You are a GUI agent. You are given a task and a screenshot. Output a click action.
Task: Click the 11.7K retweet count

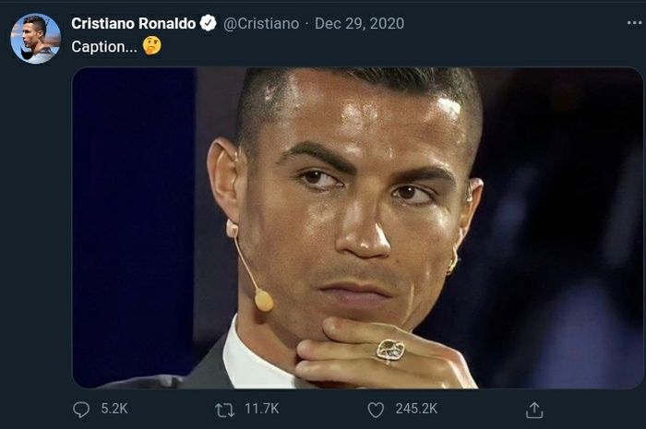[259, 409]
